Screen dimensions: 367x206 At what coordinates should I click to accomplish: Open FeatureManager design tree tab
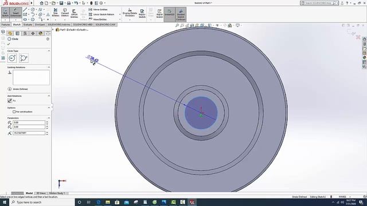pyautogui.click(x=10, y=34)
